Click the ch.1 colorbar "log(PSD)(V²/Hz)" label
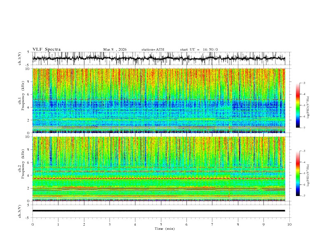Viewport: 326px width, 252px height. [308, 107]
